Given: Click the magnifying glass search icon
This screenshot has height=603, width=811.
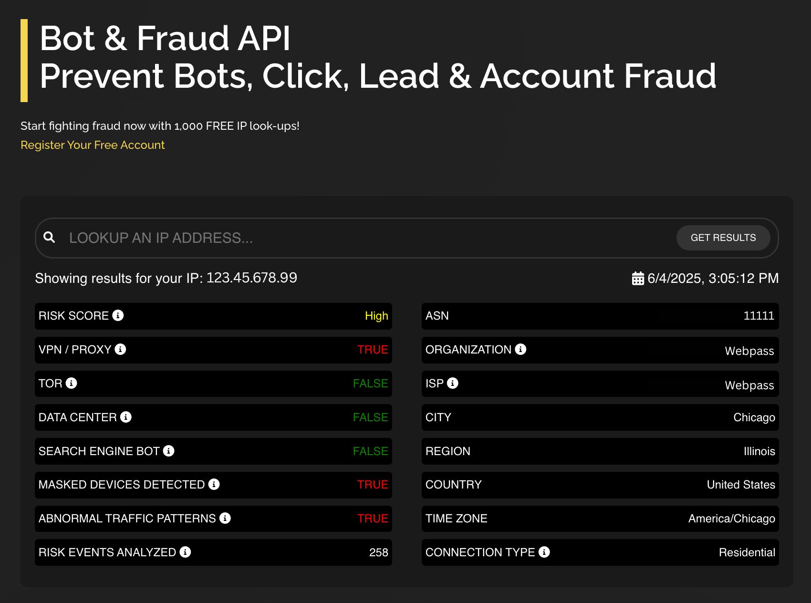Looking at the screenshot, I should (x=50, y=237).
